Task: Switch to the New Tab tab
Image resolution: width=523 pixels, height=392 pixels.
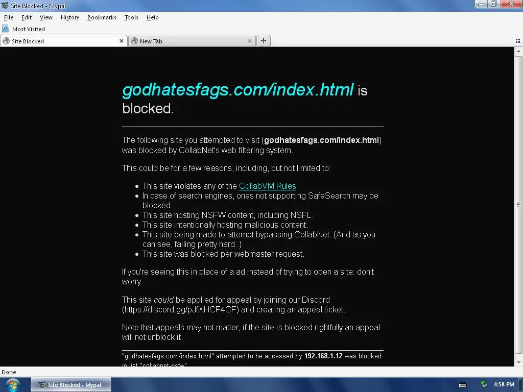Action: click(192, 41)
